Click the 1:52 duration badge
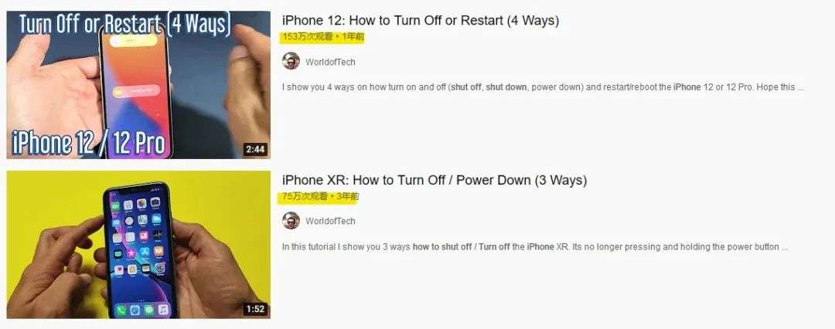 255,309
